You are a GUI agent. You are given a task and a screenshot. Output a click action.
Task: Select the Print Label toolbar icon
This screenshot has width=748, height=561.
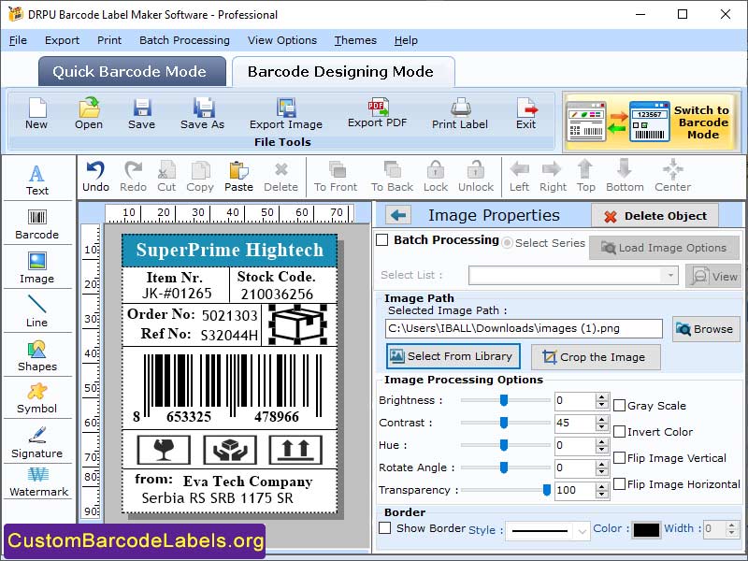click(457, 114)
